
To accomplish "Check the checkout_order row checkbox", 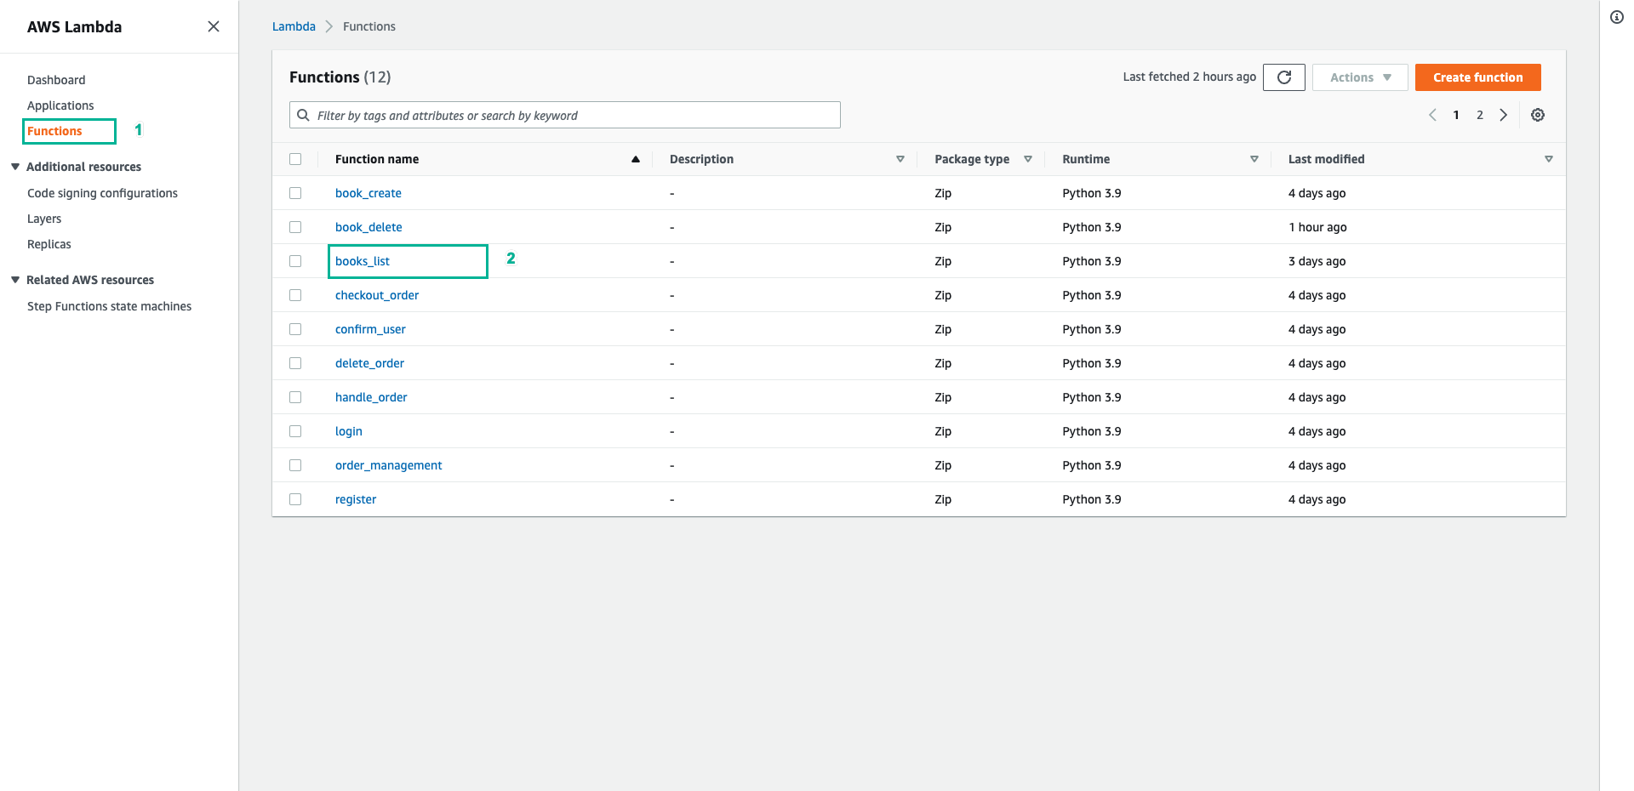I will point(295,295).
